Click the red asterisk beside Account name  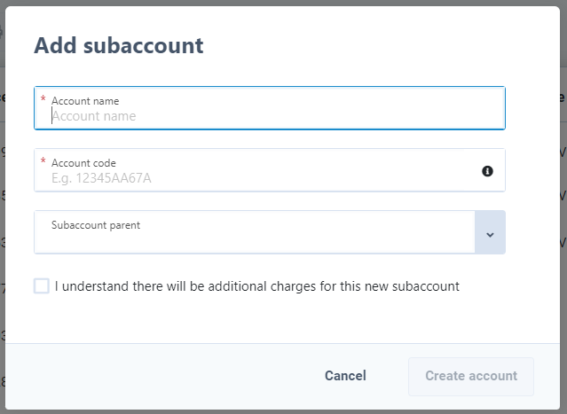click(x=43, y=98)
